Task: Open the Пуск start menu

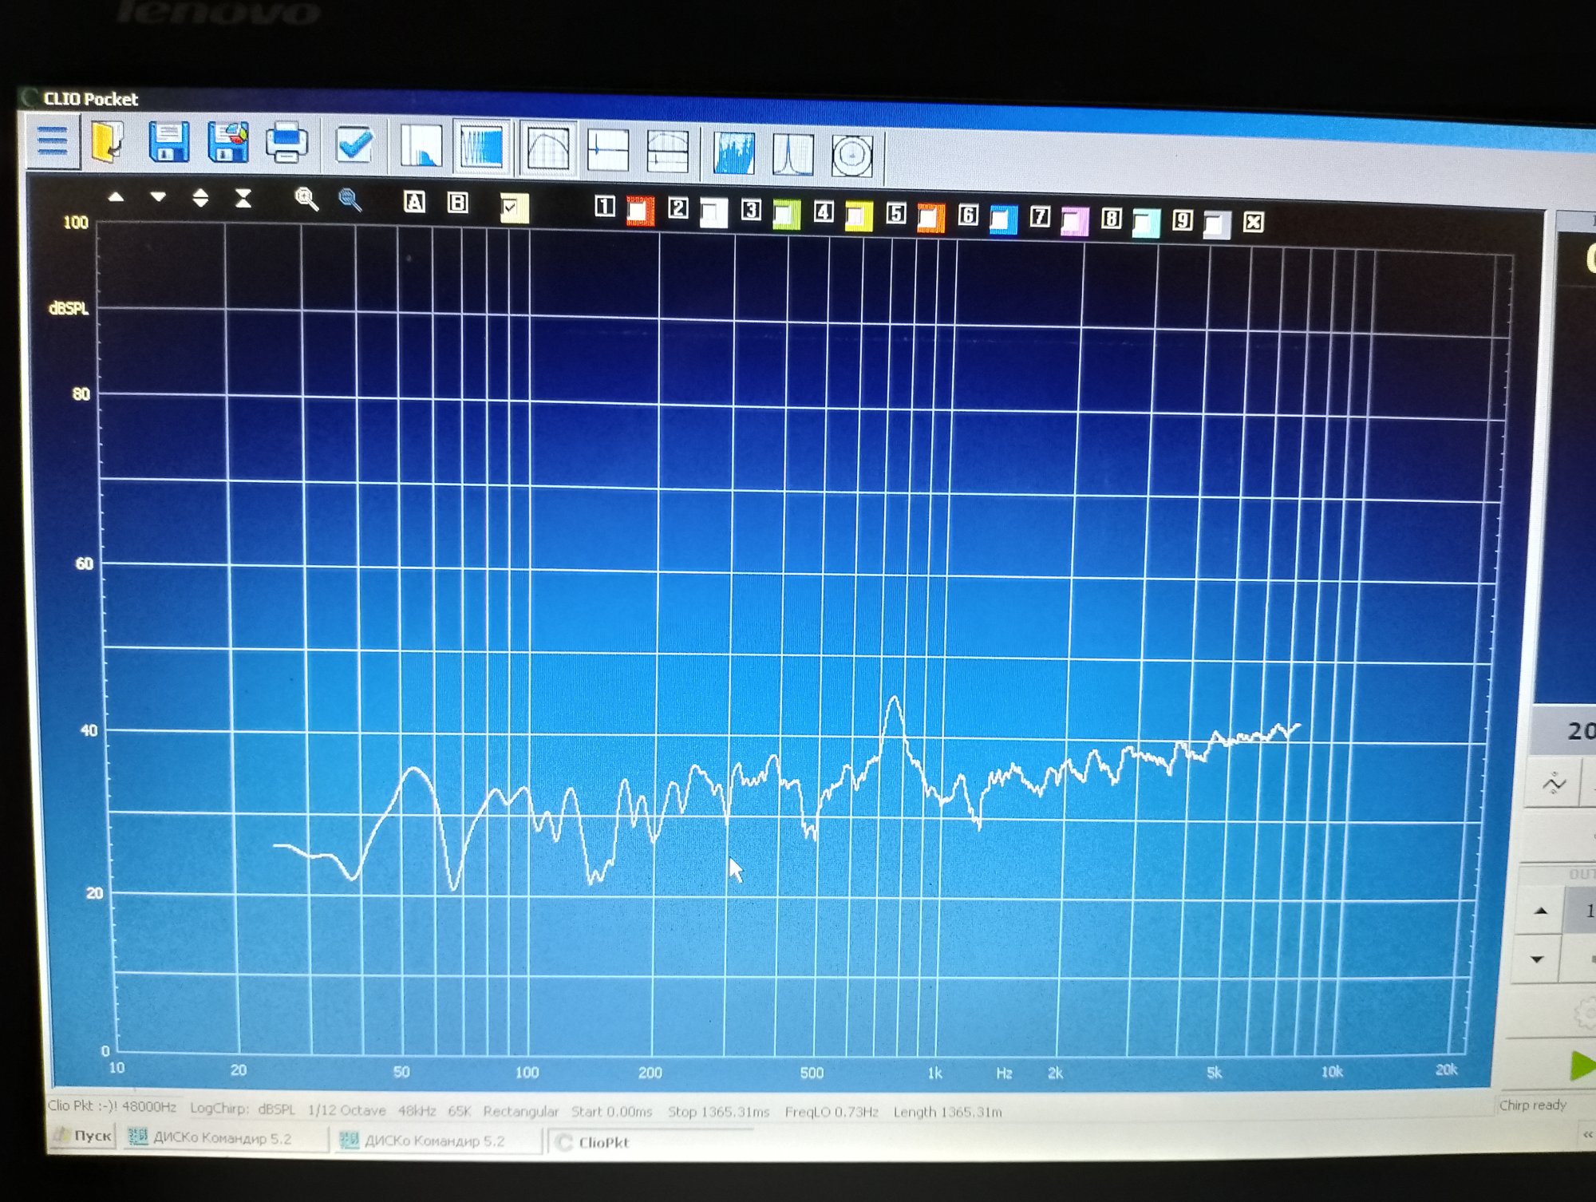Action: point(84,1135)
